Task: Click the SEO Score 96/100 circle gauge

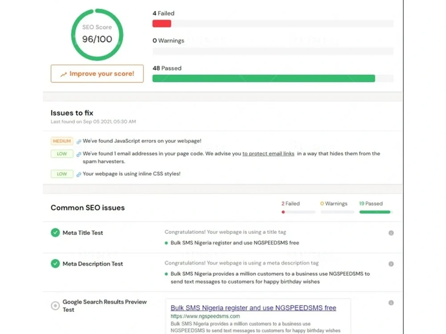Action: click(x=97, y=35)
